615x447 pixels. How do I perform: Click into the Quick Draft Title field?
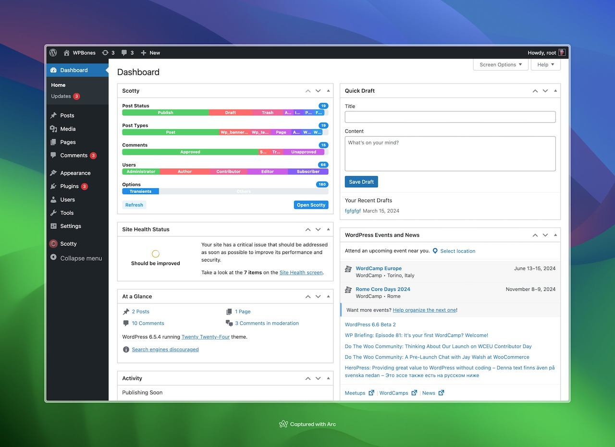pyautogui.click(x=450, y=117)
